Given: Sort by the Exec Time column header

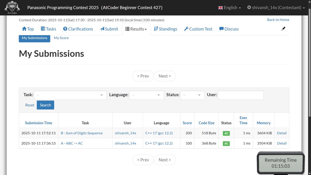Looking at the screenshot, I should (243, 120).
